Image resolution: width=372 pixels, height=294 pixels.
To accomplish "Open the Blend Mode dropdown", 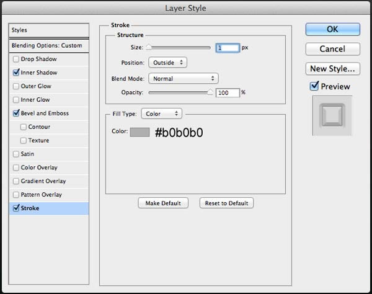I will click(184, 78).
